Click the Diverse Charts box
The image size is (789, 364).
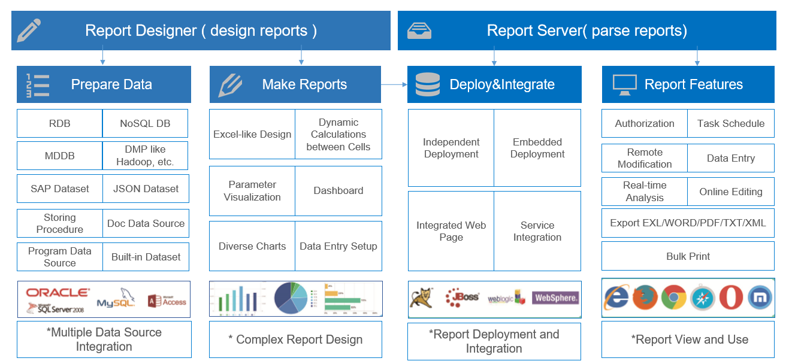pyautogui.click(x=252, y=246)
